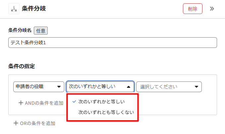Click the branch arrows icon beside 条件分岐
This screenshot has width=225, height=134.
[x=14, y=9]
